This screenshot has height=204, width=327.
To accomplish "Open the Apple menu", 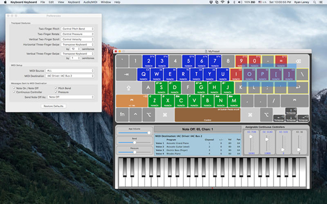I will (5, 2).
